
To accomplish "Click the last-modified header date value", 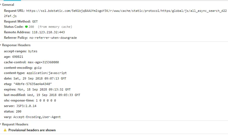I will coord(54,95).
